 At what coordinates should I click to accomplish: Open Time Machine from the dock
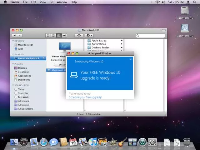pos(142,142)
